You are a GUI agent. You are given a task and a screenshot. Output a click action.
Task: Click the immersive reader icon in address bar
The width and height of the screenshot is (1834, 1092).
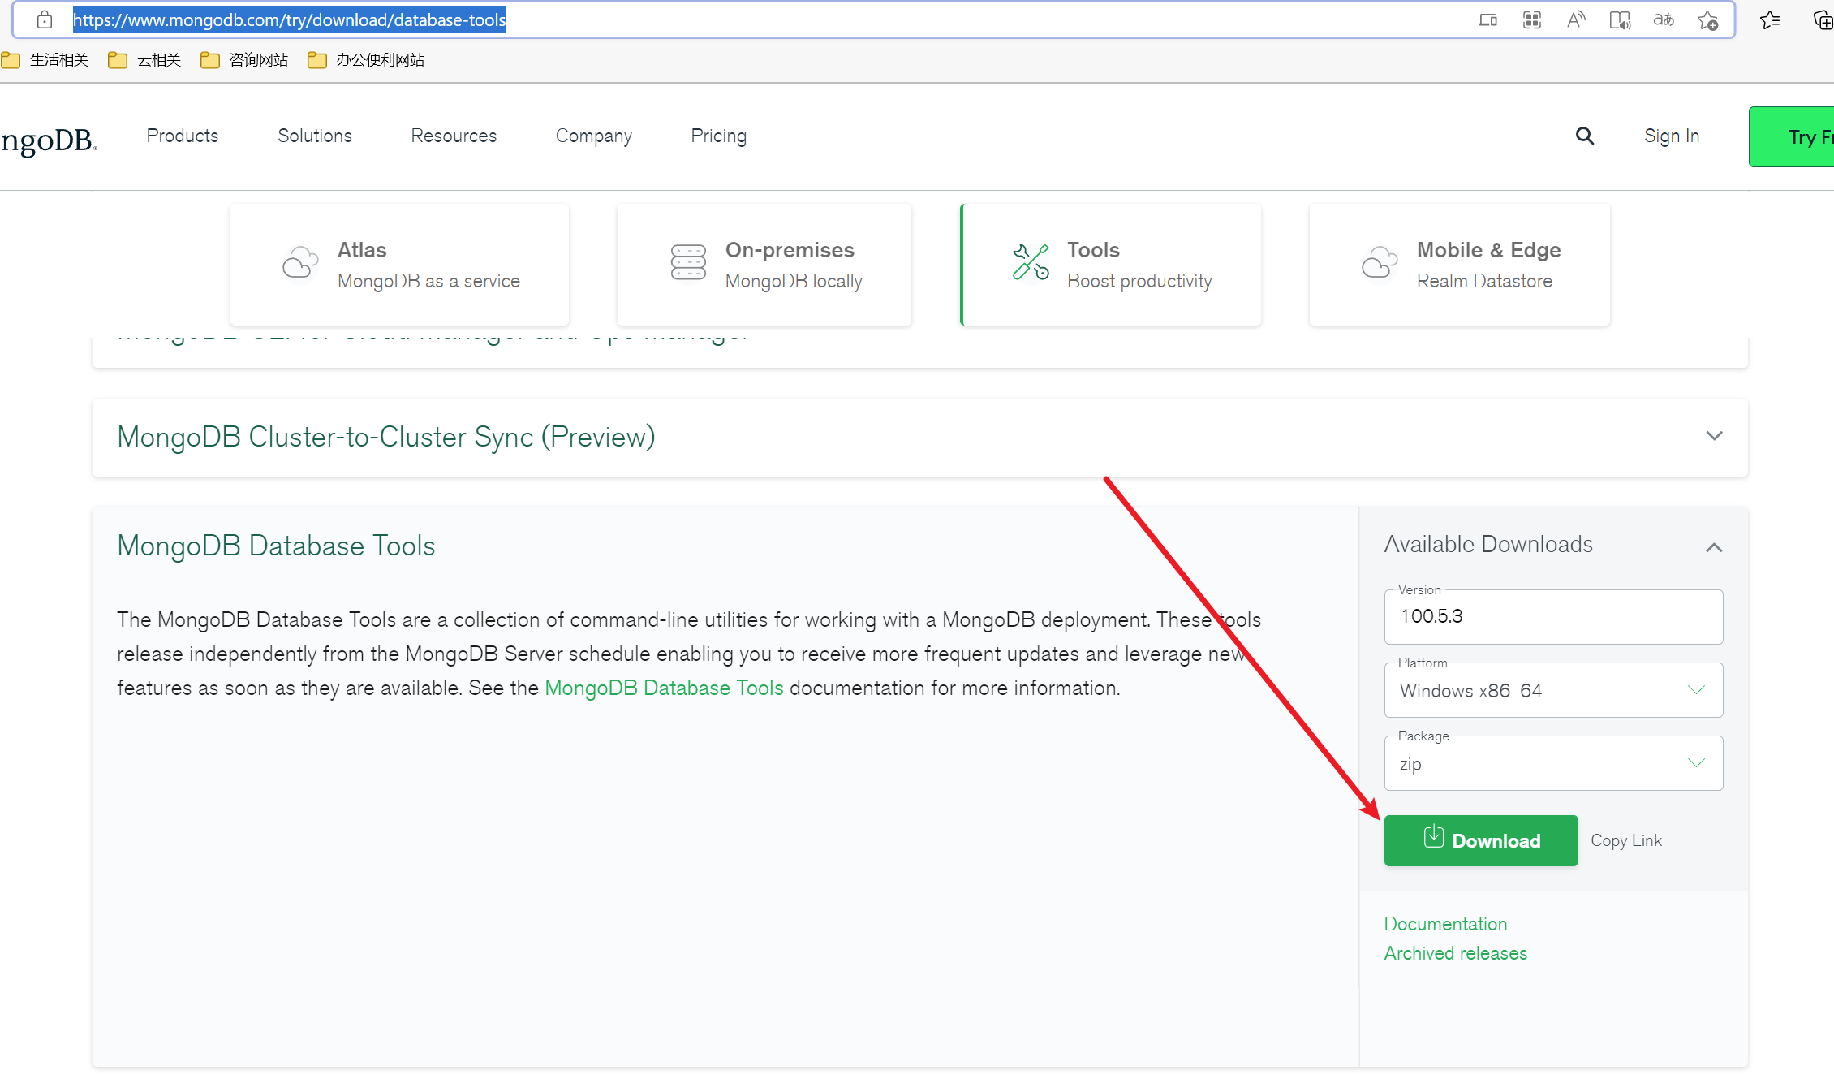1620,20
